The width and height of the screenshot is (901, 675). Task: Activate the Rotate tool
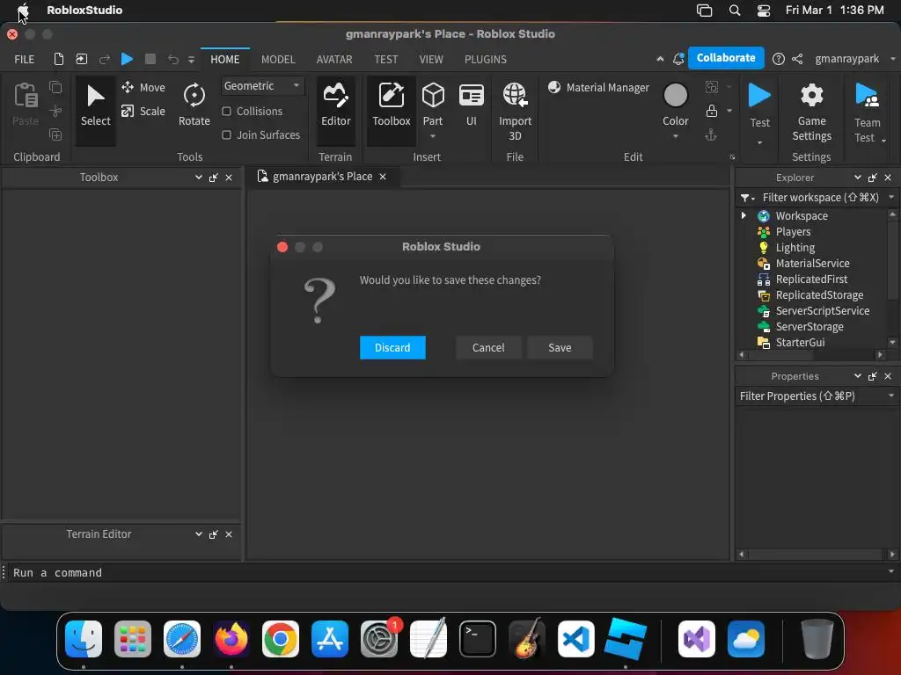pyautogui.click(x=194, y=105)
